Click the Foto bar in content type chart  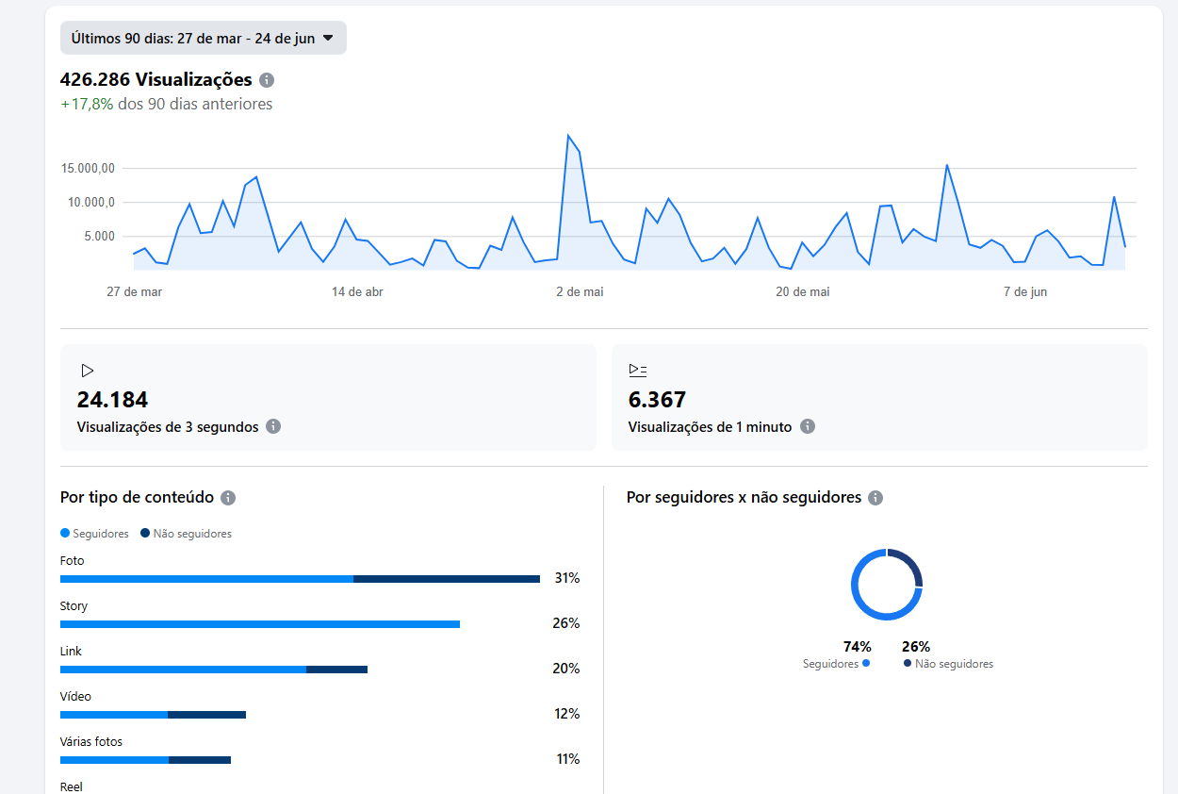coord(300,579)
